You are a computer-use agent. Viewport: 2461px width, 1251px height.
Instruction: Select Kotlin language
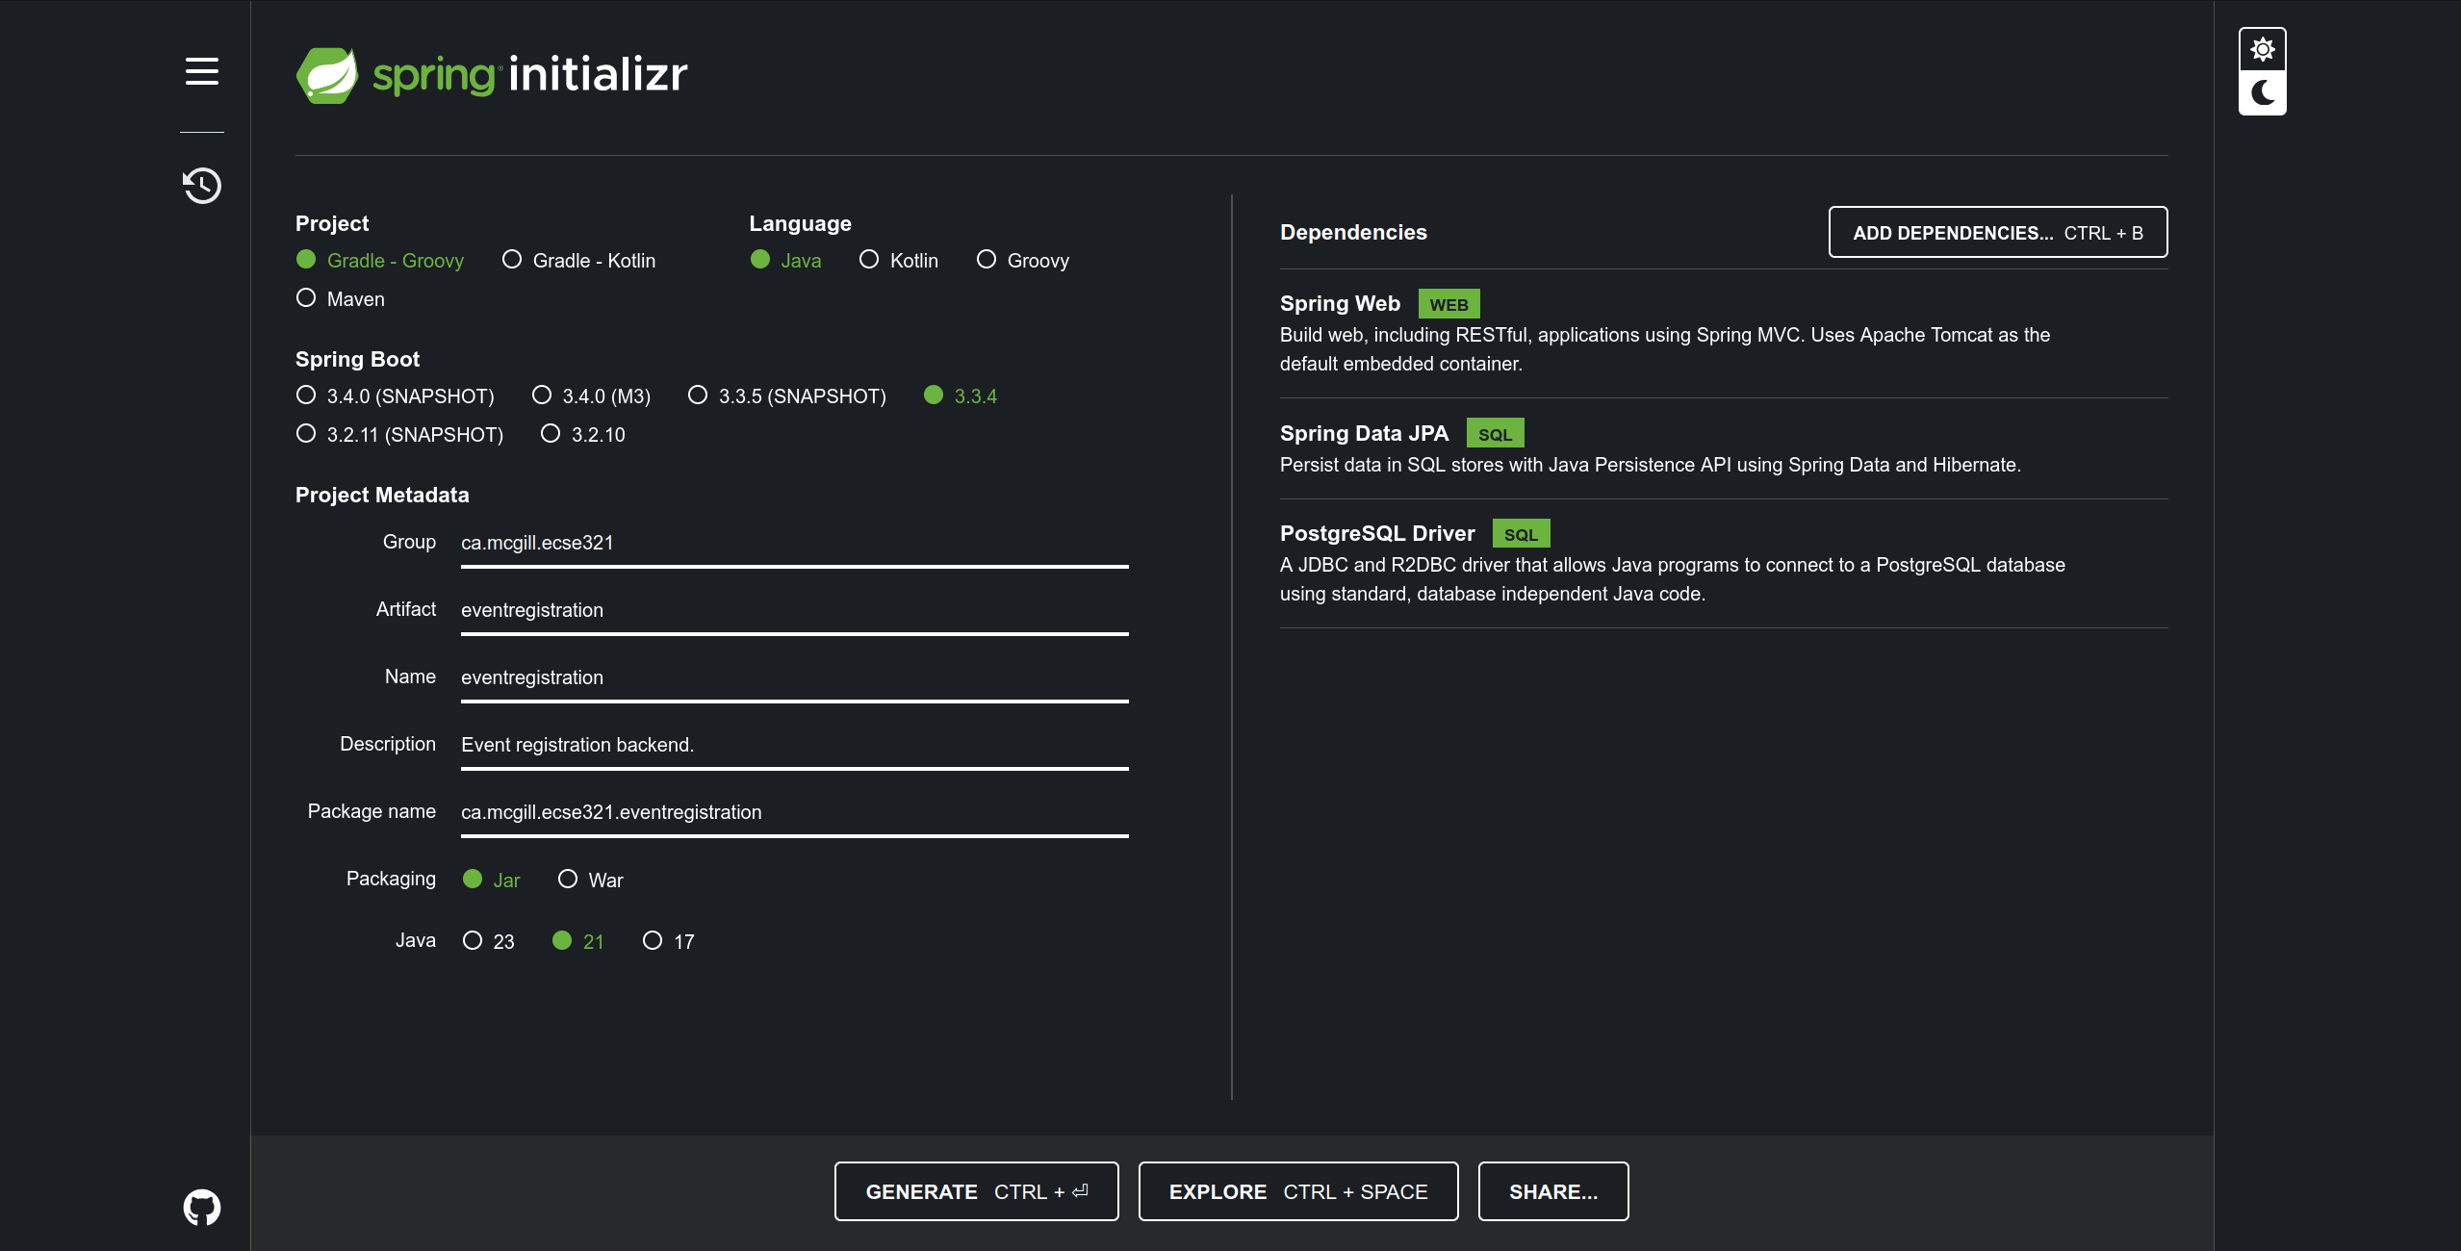pyautogui.click(x=898, y=260)
